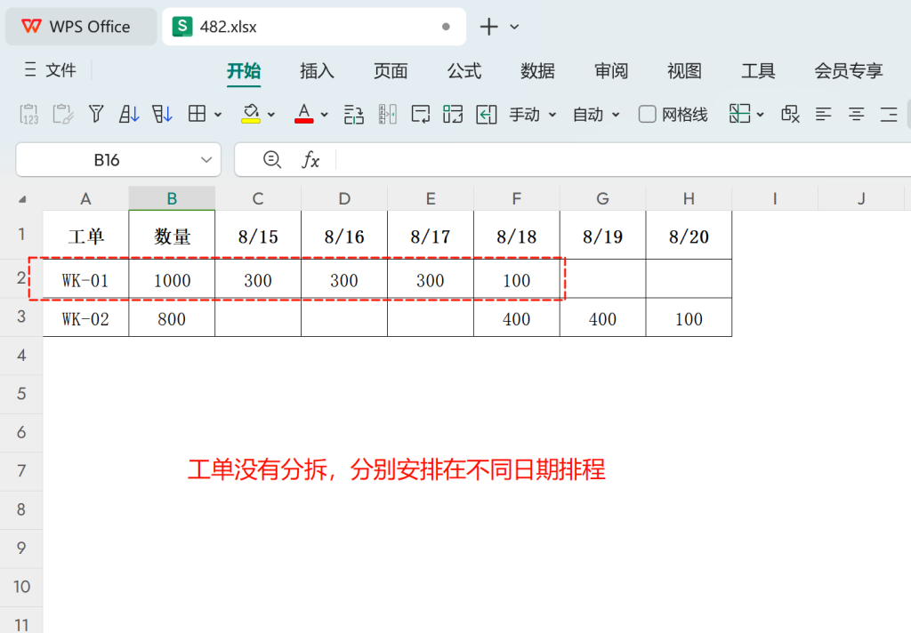The width and height of the screenshot is (911, 633).
Task: Click the zoom magnifier icon in formula bar
Action: [272, 159]
